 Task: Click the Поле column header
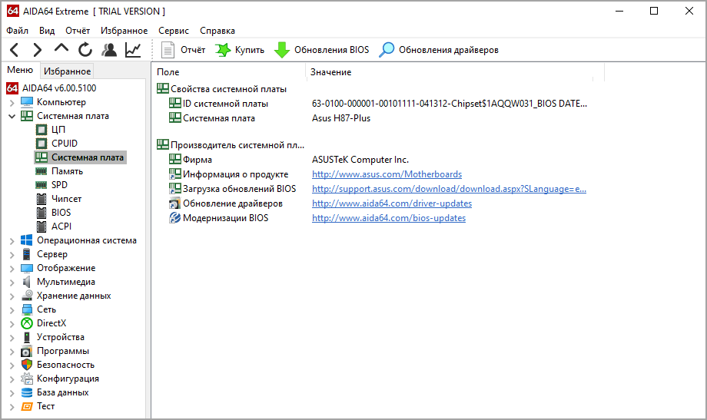pos(229,72)
